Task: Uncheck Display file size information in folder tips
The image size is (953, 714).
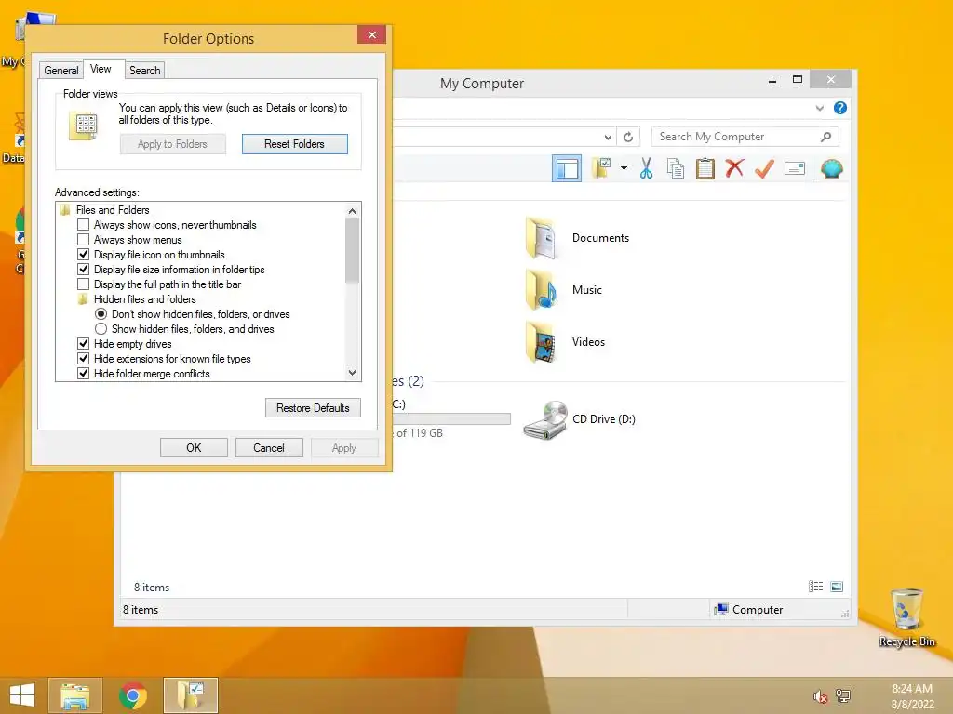Action: [83, 270]
